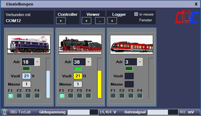Click the Gleisspannung level bar

click(x=83, y=112)
